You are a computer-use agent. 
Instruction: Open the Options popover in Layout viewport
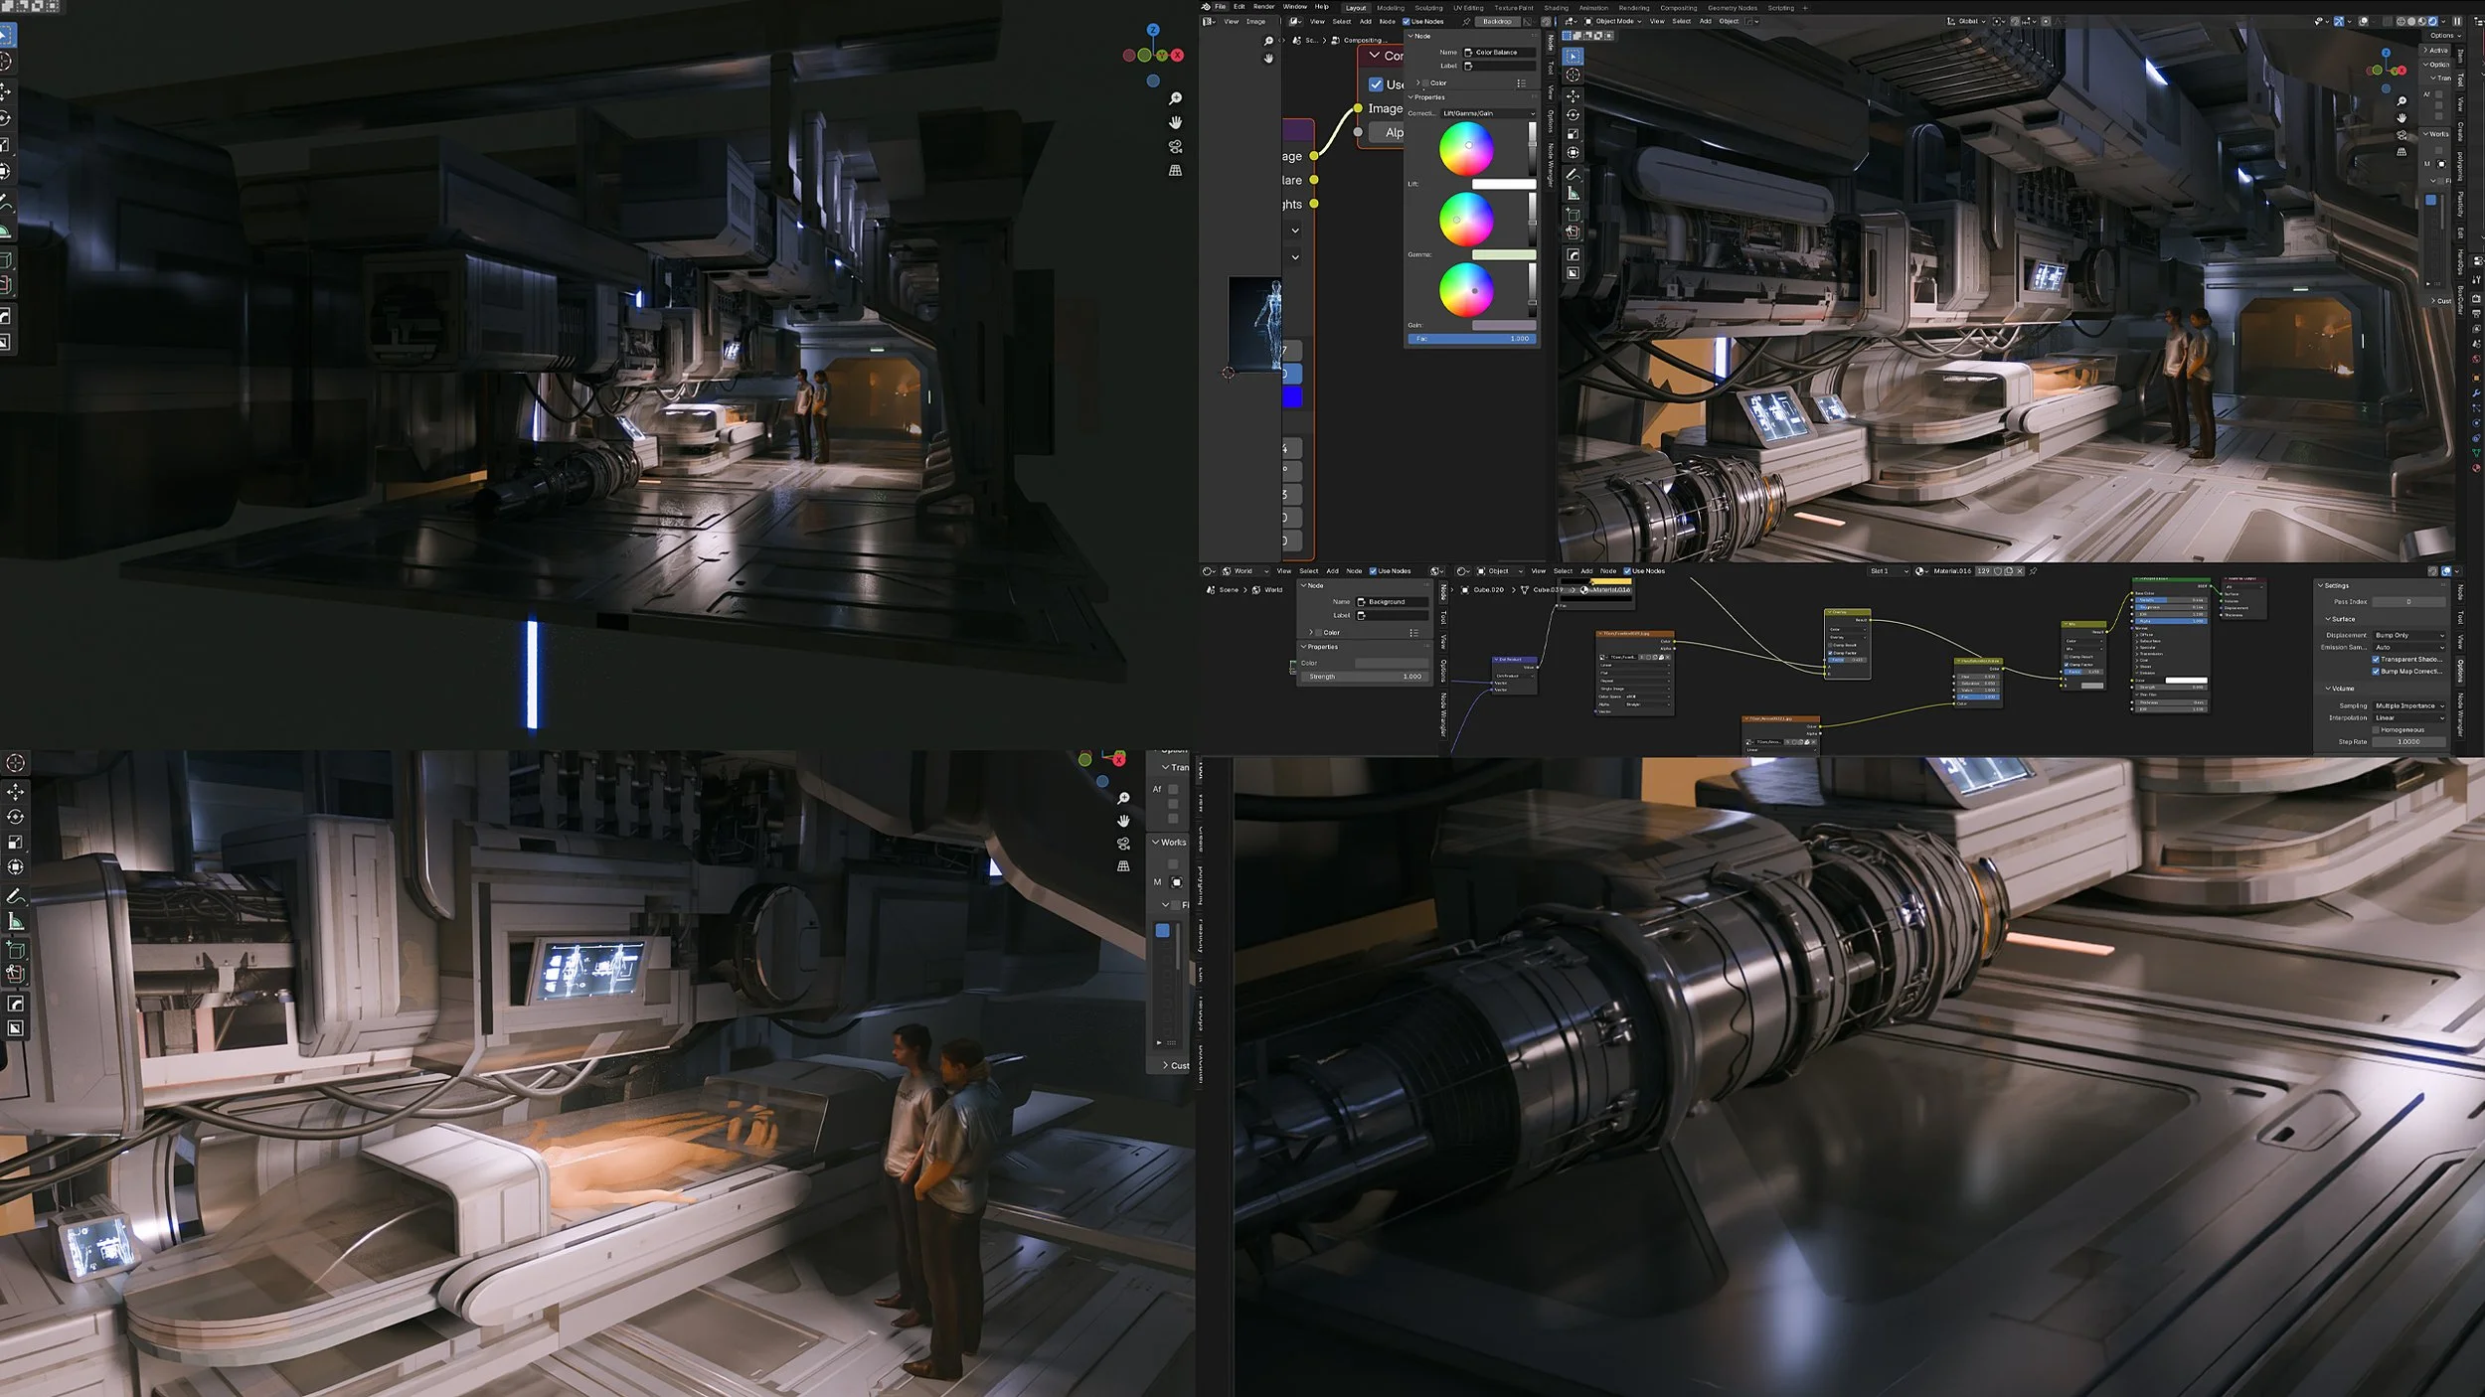click(2446, 35)
